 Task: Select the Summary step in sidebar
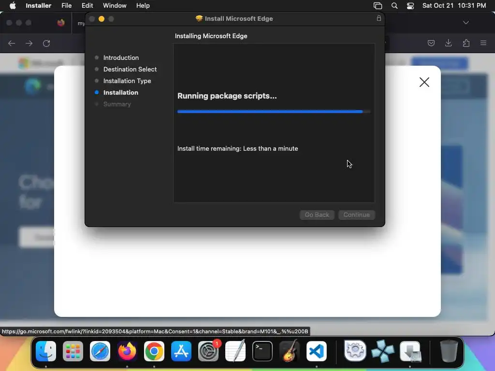[x=117, y=104]
